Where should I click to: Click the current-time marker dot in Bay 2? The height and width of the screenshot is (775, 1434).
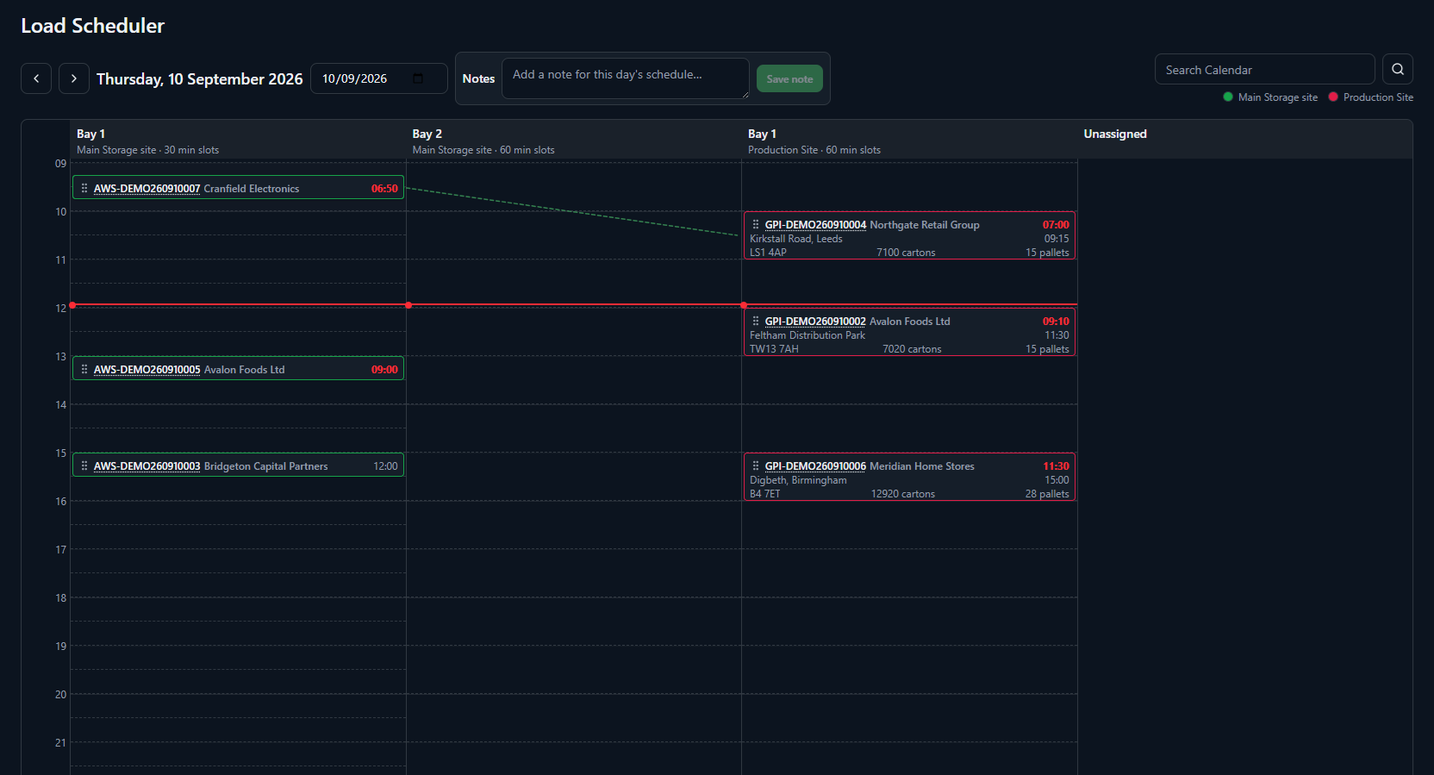tap(408, 305)
